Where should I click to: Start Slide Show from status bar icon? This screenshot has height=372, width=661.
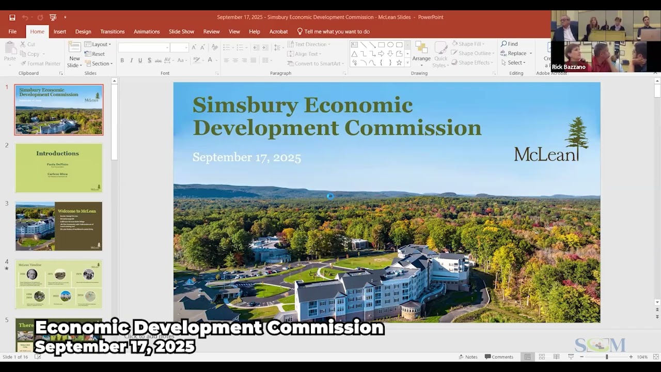(571, 357)
